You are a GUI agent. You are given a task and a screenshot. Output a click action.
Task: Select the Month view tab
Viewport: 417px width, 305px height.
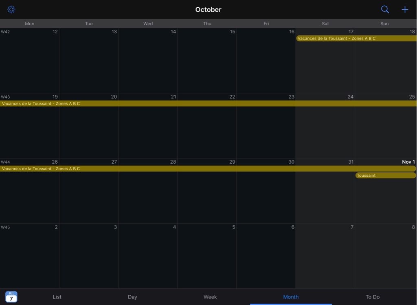pyautogui.click(x=291, y=297)
